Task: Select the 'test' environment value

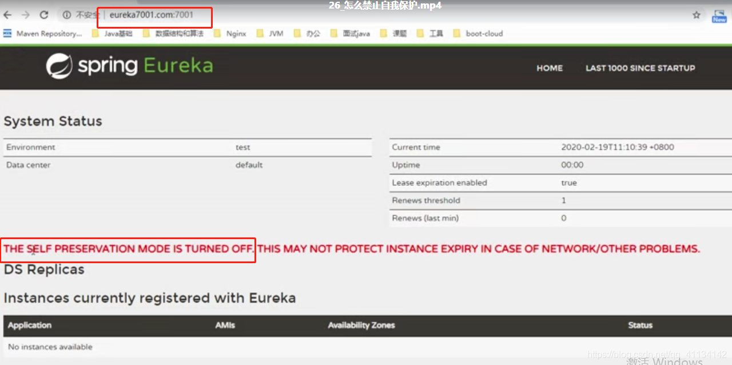Action: 243,147
